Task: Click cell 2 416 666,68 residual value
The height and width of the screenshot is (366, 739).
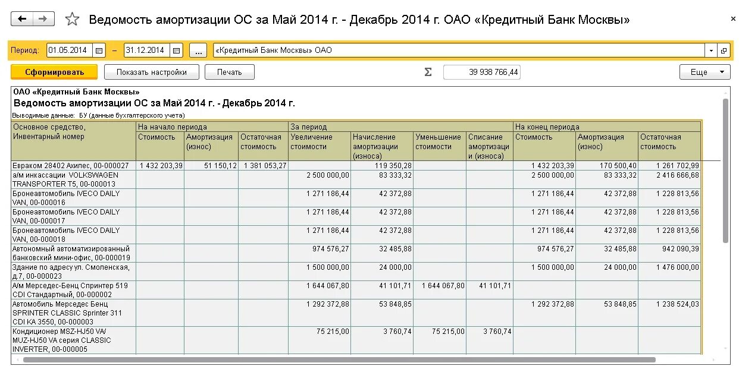Action: [669, 179]
